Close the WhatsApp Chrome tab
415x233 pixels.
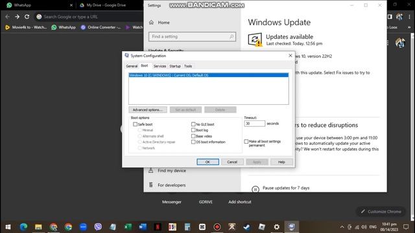click(x=71, y=5)
